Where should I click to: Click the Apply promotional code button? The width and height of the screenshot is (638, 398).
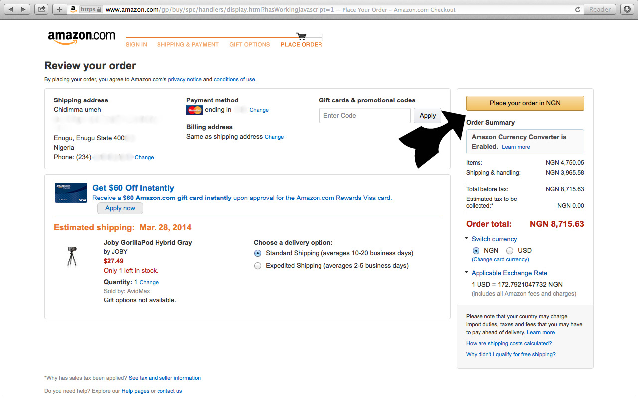(427, 116)
